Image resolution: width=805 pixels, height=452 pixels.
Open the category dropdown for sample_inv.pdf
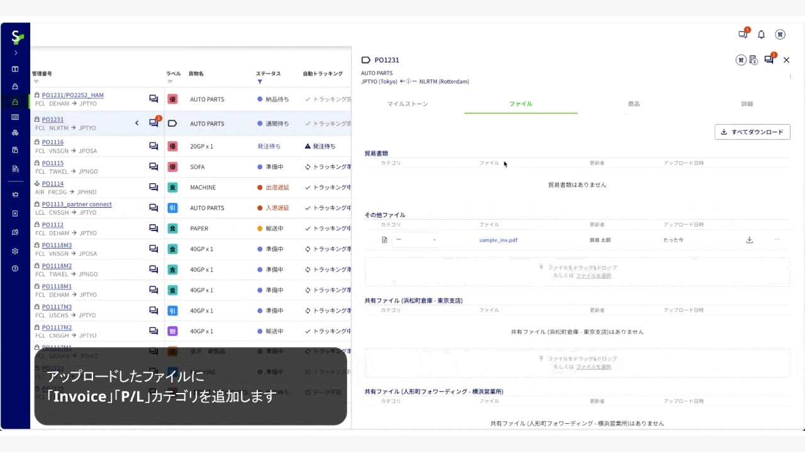415,240
